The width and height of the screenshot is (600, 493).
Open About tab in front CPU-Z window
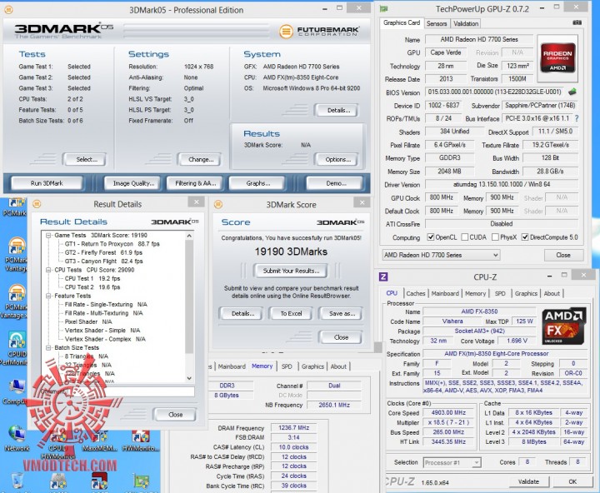coord(552,293)
